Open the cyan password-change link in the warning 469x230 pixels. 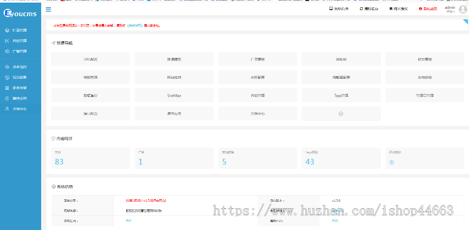click(135, 26)
